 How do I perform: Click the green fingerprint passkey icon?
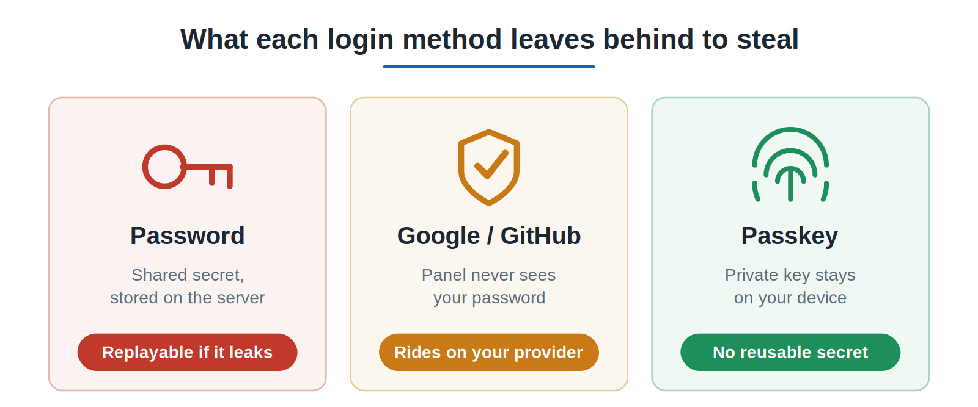click(x=790, y=165)
